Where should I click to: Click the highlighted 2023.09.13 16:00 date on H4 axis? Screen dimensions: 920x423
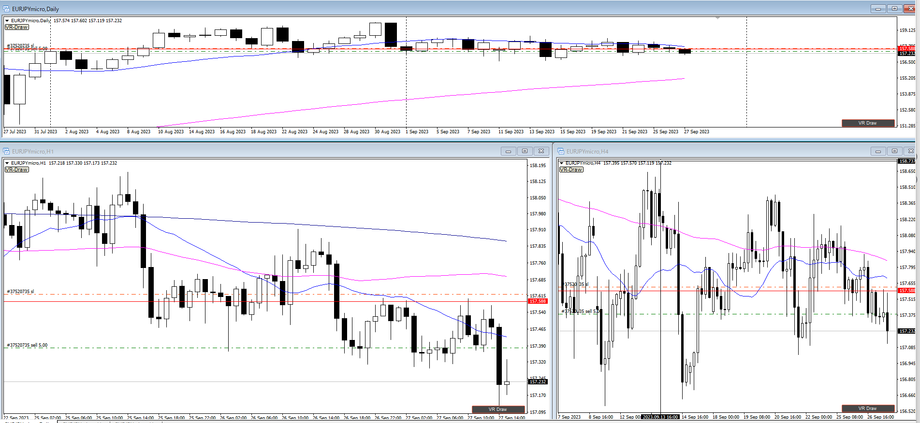[x=660, y=417]
